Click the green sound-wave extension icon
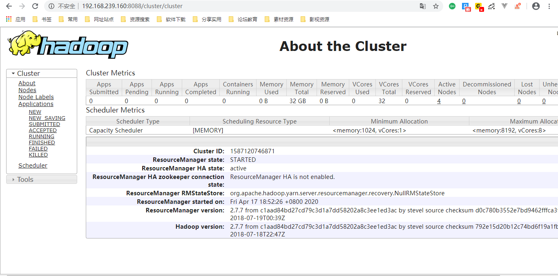 452,6
